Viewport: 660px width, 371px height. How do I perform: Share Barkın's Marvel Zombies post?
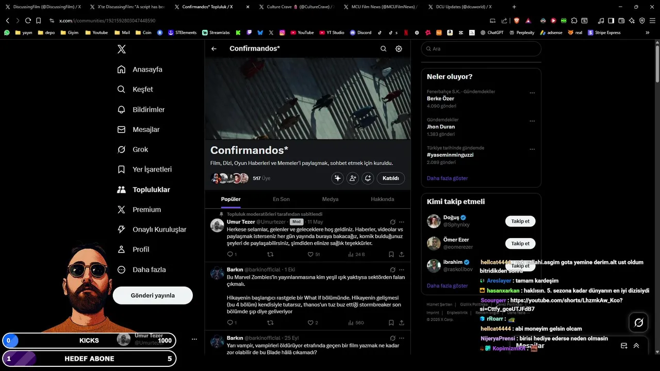[402, 323]
